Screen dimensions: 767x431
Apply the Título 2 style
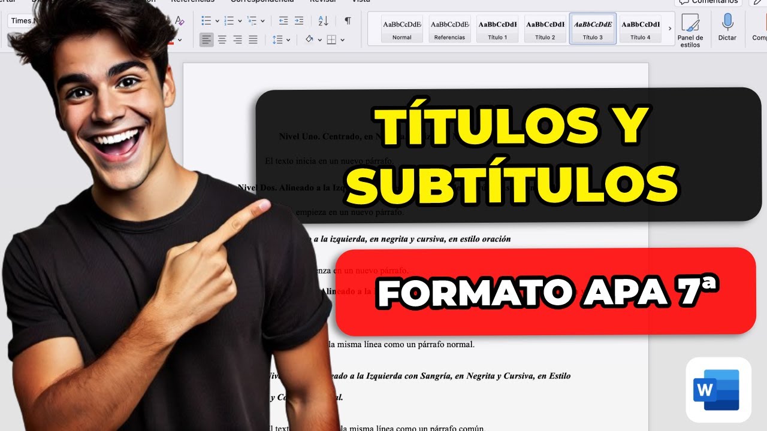pyautogui.click(x=545, y=29)
